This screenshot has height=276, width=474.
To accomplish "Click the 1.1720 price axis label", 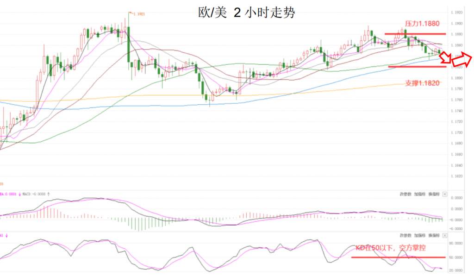I will 456,121.
